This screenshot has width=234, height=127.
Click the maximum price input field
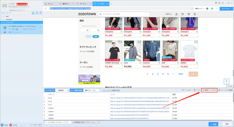coord(94,30)
